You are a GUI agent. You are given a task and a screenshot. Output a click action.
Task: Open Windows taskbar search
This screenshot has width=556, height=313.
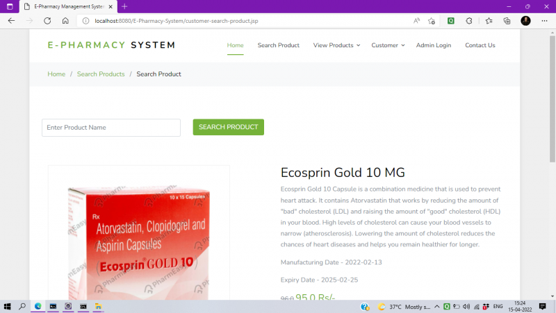[22, 306]
